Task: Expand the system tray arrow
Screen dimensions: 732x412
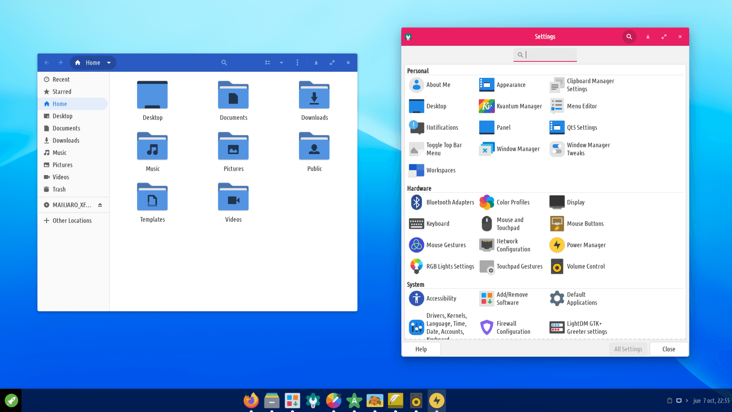Action: coord(687,400)
